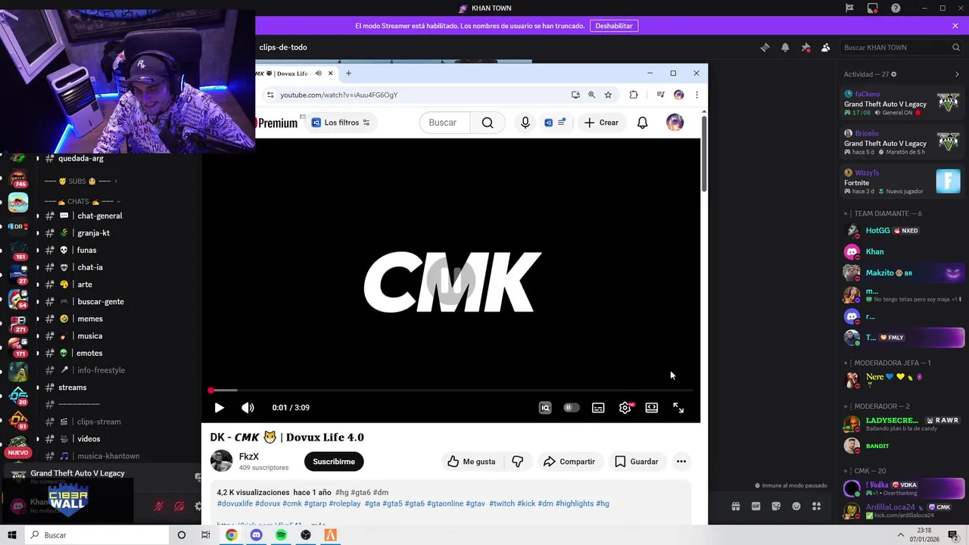Open Los filtros dropdown on YouTube

[341, 123]
